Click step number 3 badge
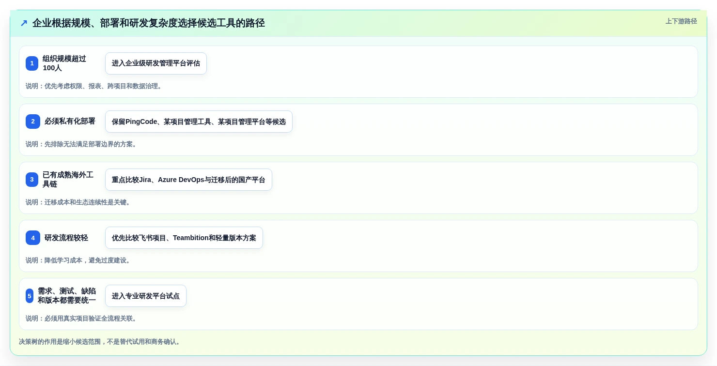This screenshot has width=717, height=366. point(32,180)
